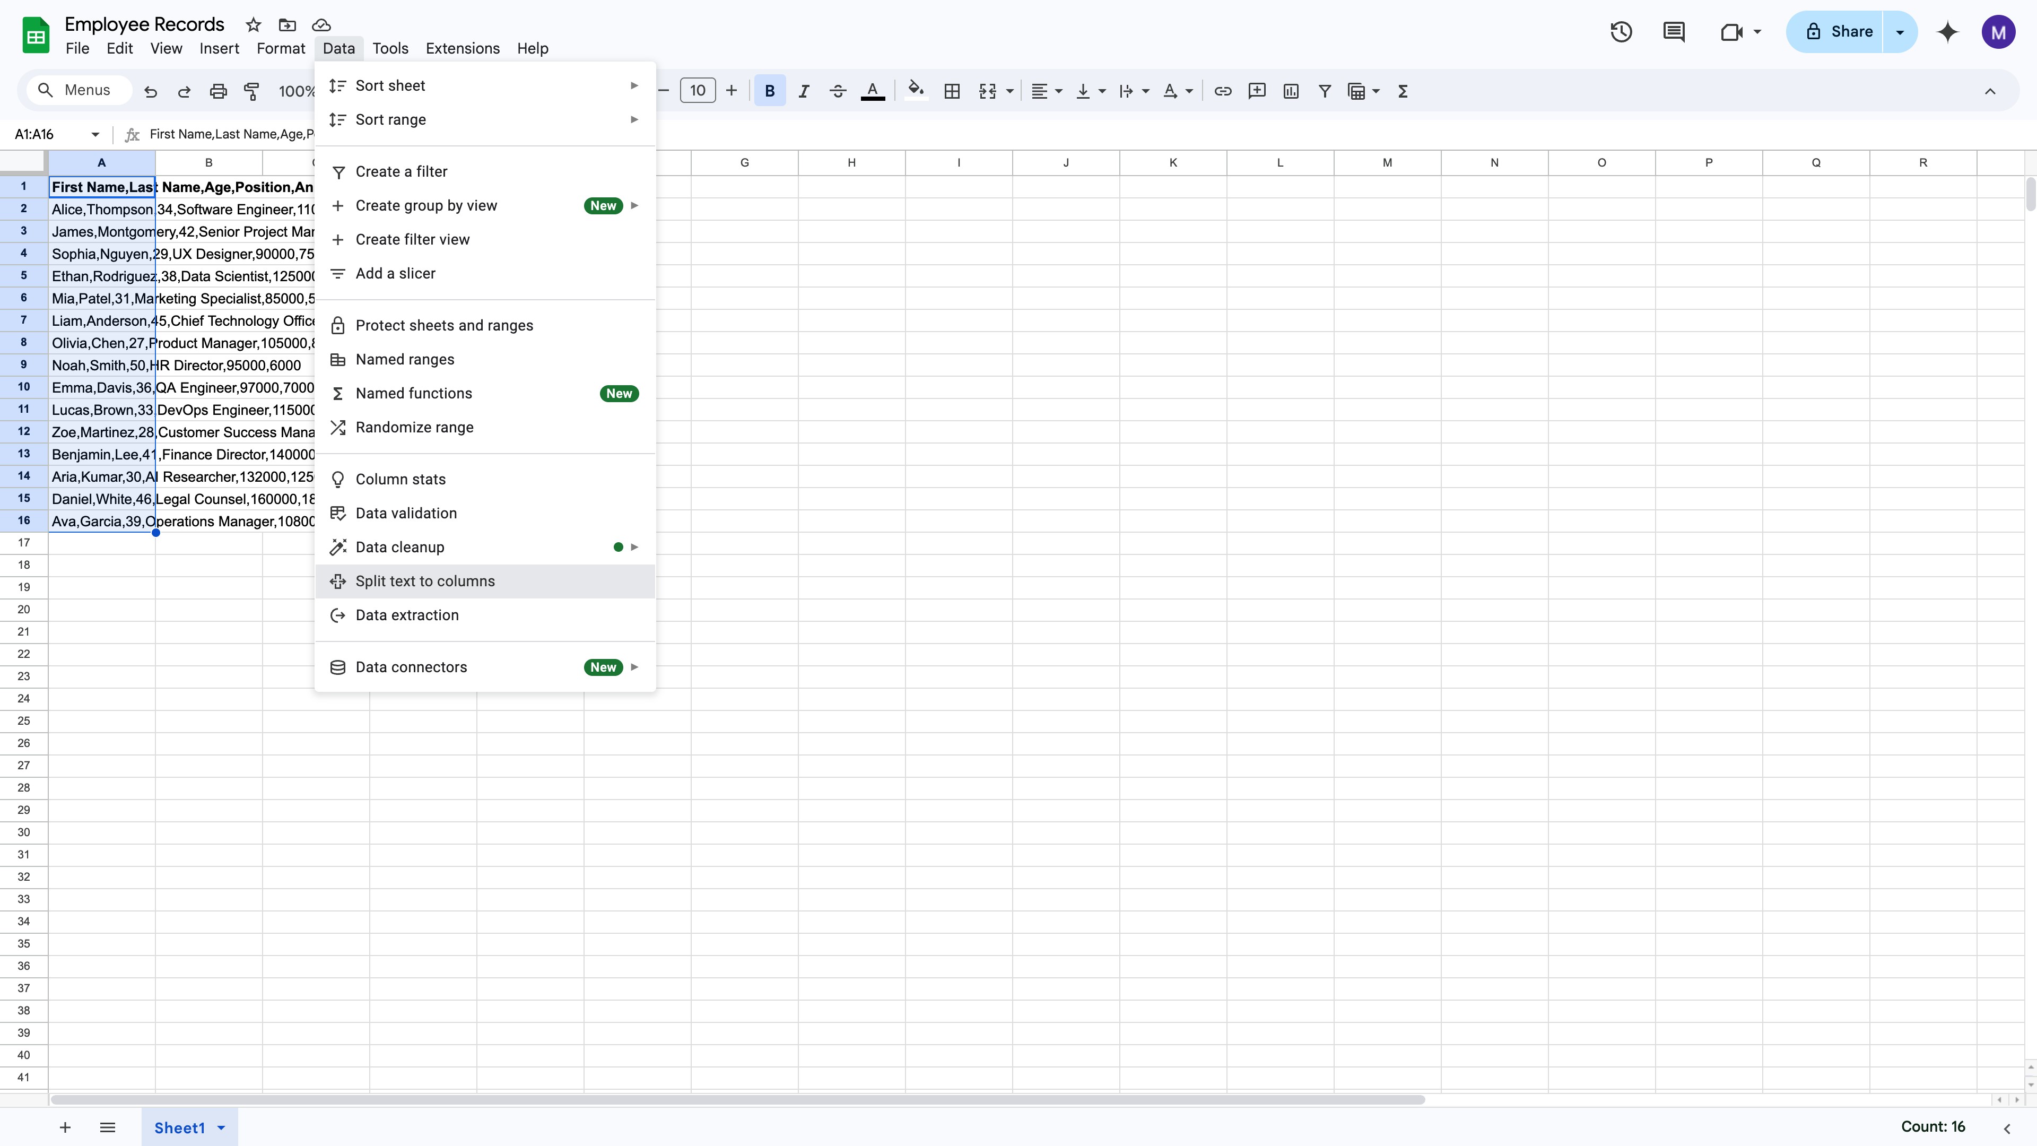
Task: Open the Extensions menu
Action: click(463, 48)
